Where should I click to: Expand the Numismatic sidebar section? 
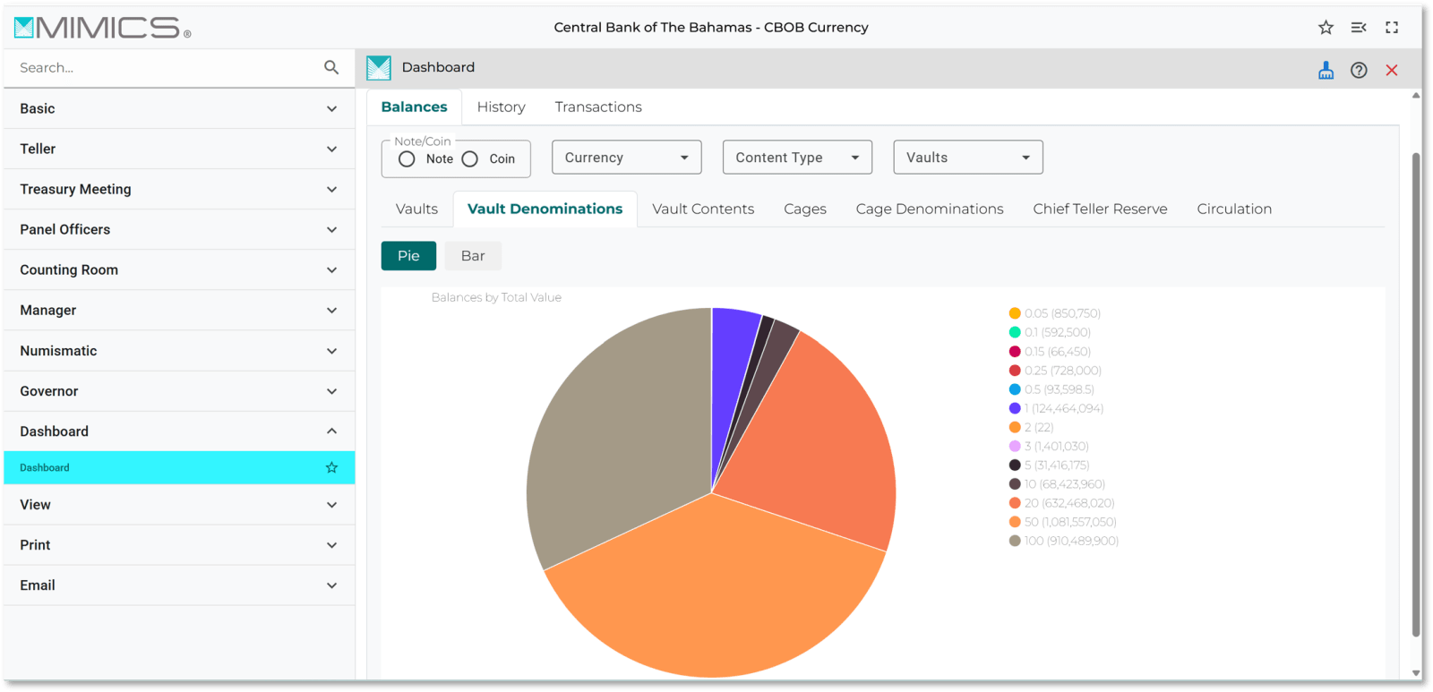click(179, 351)
